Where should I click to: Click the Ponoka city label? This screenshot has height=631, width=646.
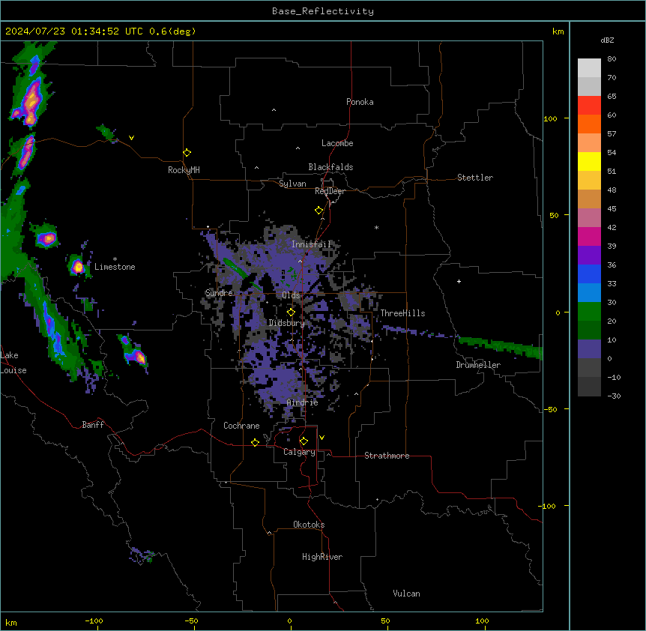click(x=360, y=102)
